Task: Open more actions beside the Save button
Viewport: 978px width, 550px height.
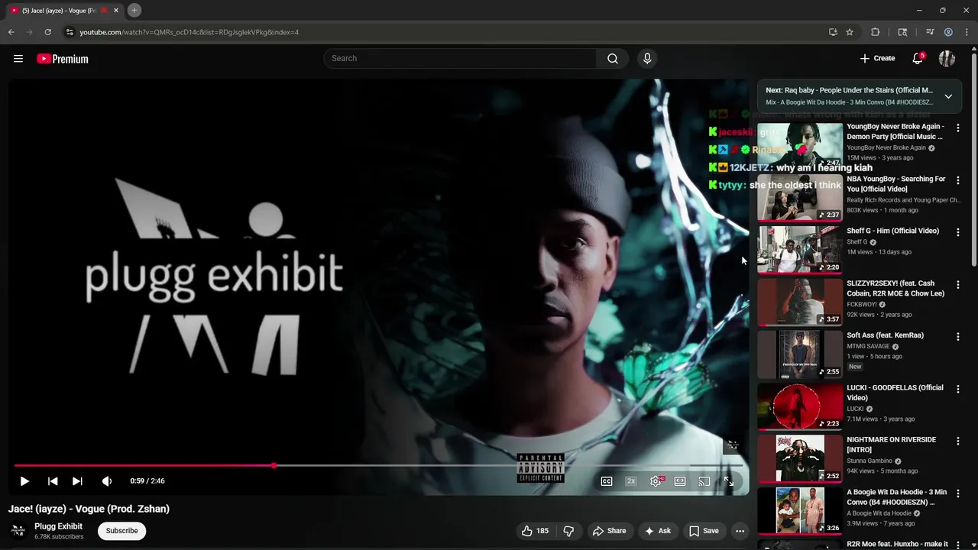Action: 740,531
